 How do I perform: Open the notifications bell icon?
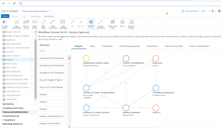[203, 11]
